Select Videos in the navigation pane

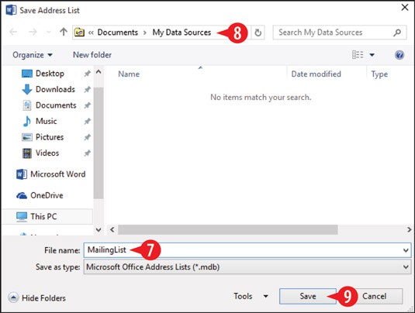[47, 153]
